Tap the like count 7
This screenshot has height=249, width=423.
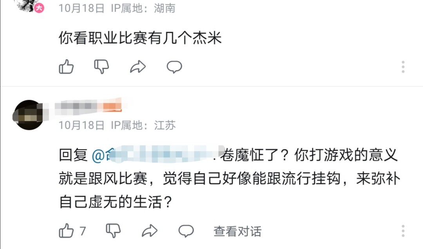pos(83,231)
